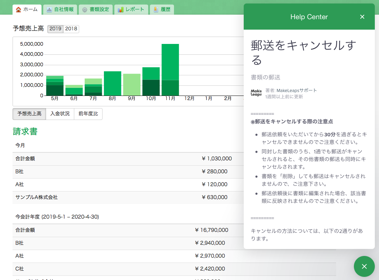Select the 予想売上高 chart view
This screenshot has height=280, width=379.
coord(29,114)
